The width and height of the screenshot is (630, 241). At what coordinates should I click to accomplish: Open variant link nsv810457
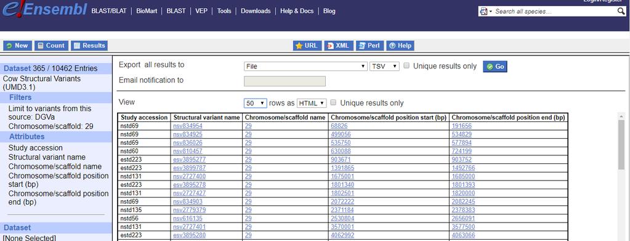(188, 151)
